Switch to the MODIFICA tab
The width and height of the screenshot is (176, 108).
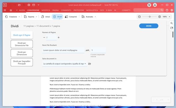[x=46, y=10]
